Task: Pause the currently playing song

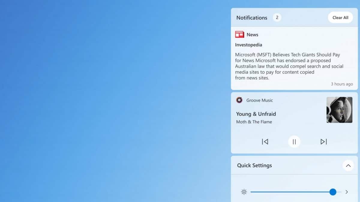Action: point(294,141)
